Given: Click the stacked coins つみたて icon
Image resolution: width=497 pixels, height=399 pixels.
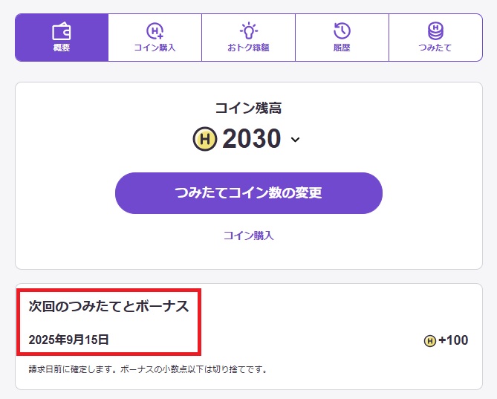Looking at the screenshot, I should (435, 31).
